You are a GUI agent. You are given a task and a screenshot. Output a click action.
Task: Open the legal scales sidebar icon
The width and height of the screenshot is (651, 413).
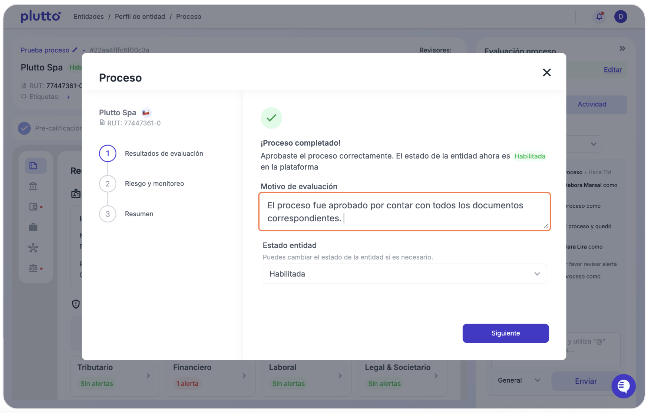click(x=33, y=268)
